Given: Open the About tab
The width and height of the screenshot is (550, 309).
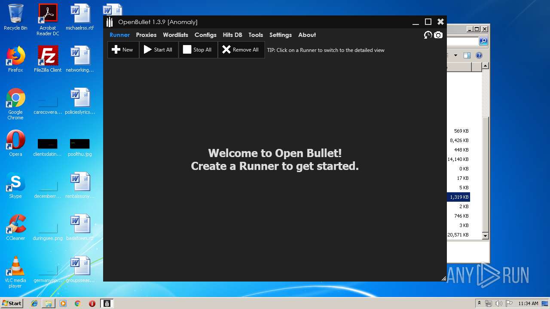Looking at the screenshot, I should click(307, 35).
